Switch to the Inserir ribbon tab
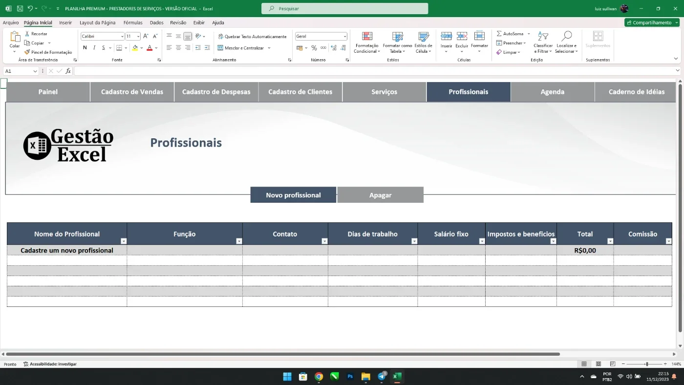This screenshot has height=385, width=684. pyautogui.click(x=65, y=22)
